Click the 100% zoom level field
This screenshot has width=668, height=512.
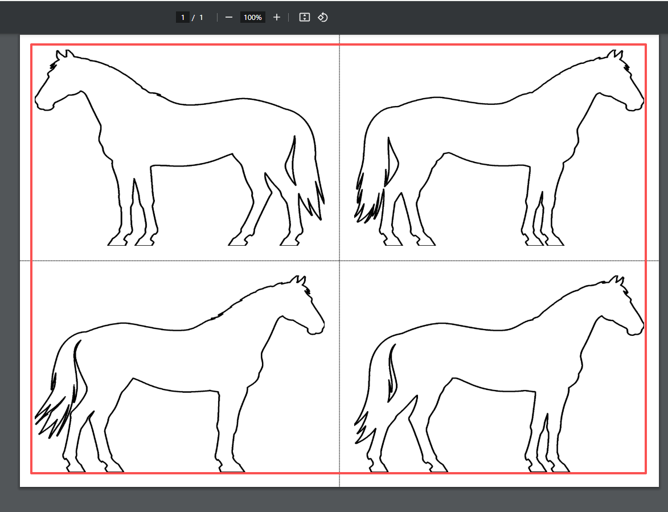point(253,17)
